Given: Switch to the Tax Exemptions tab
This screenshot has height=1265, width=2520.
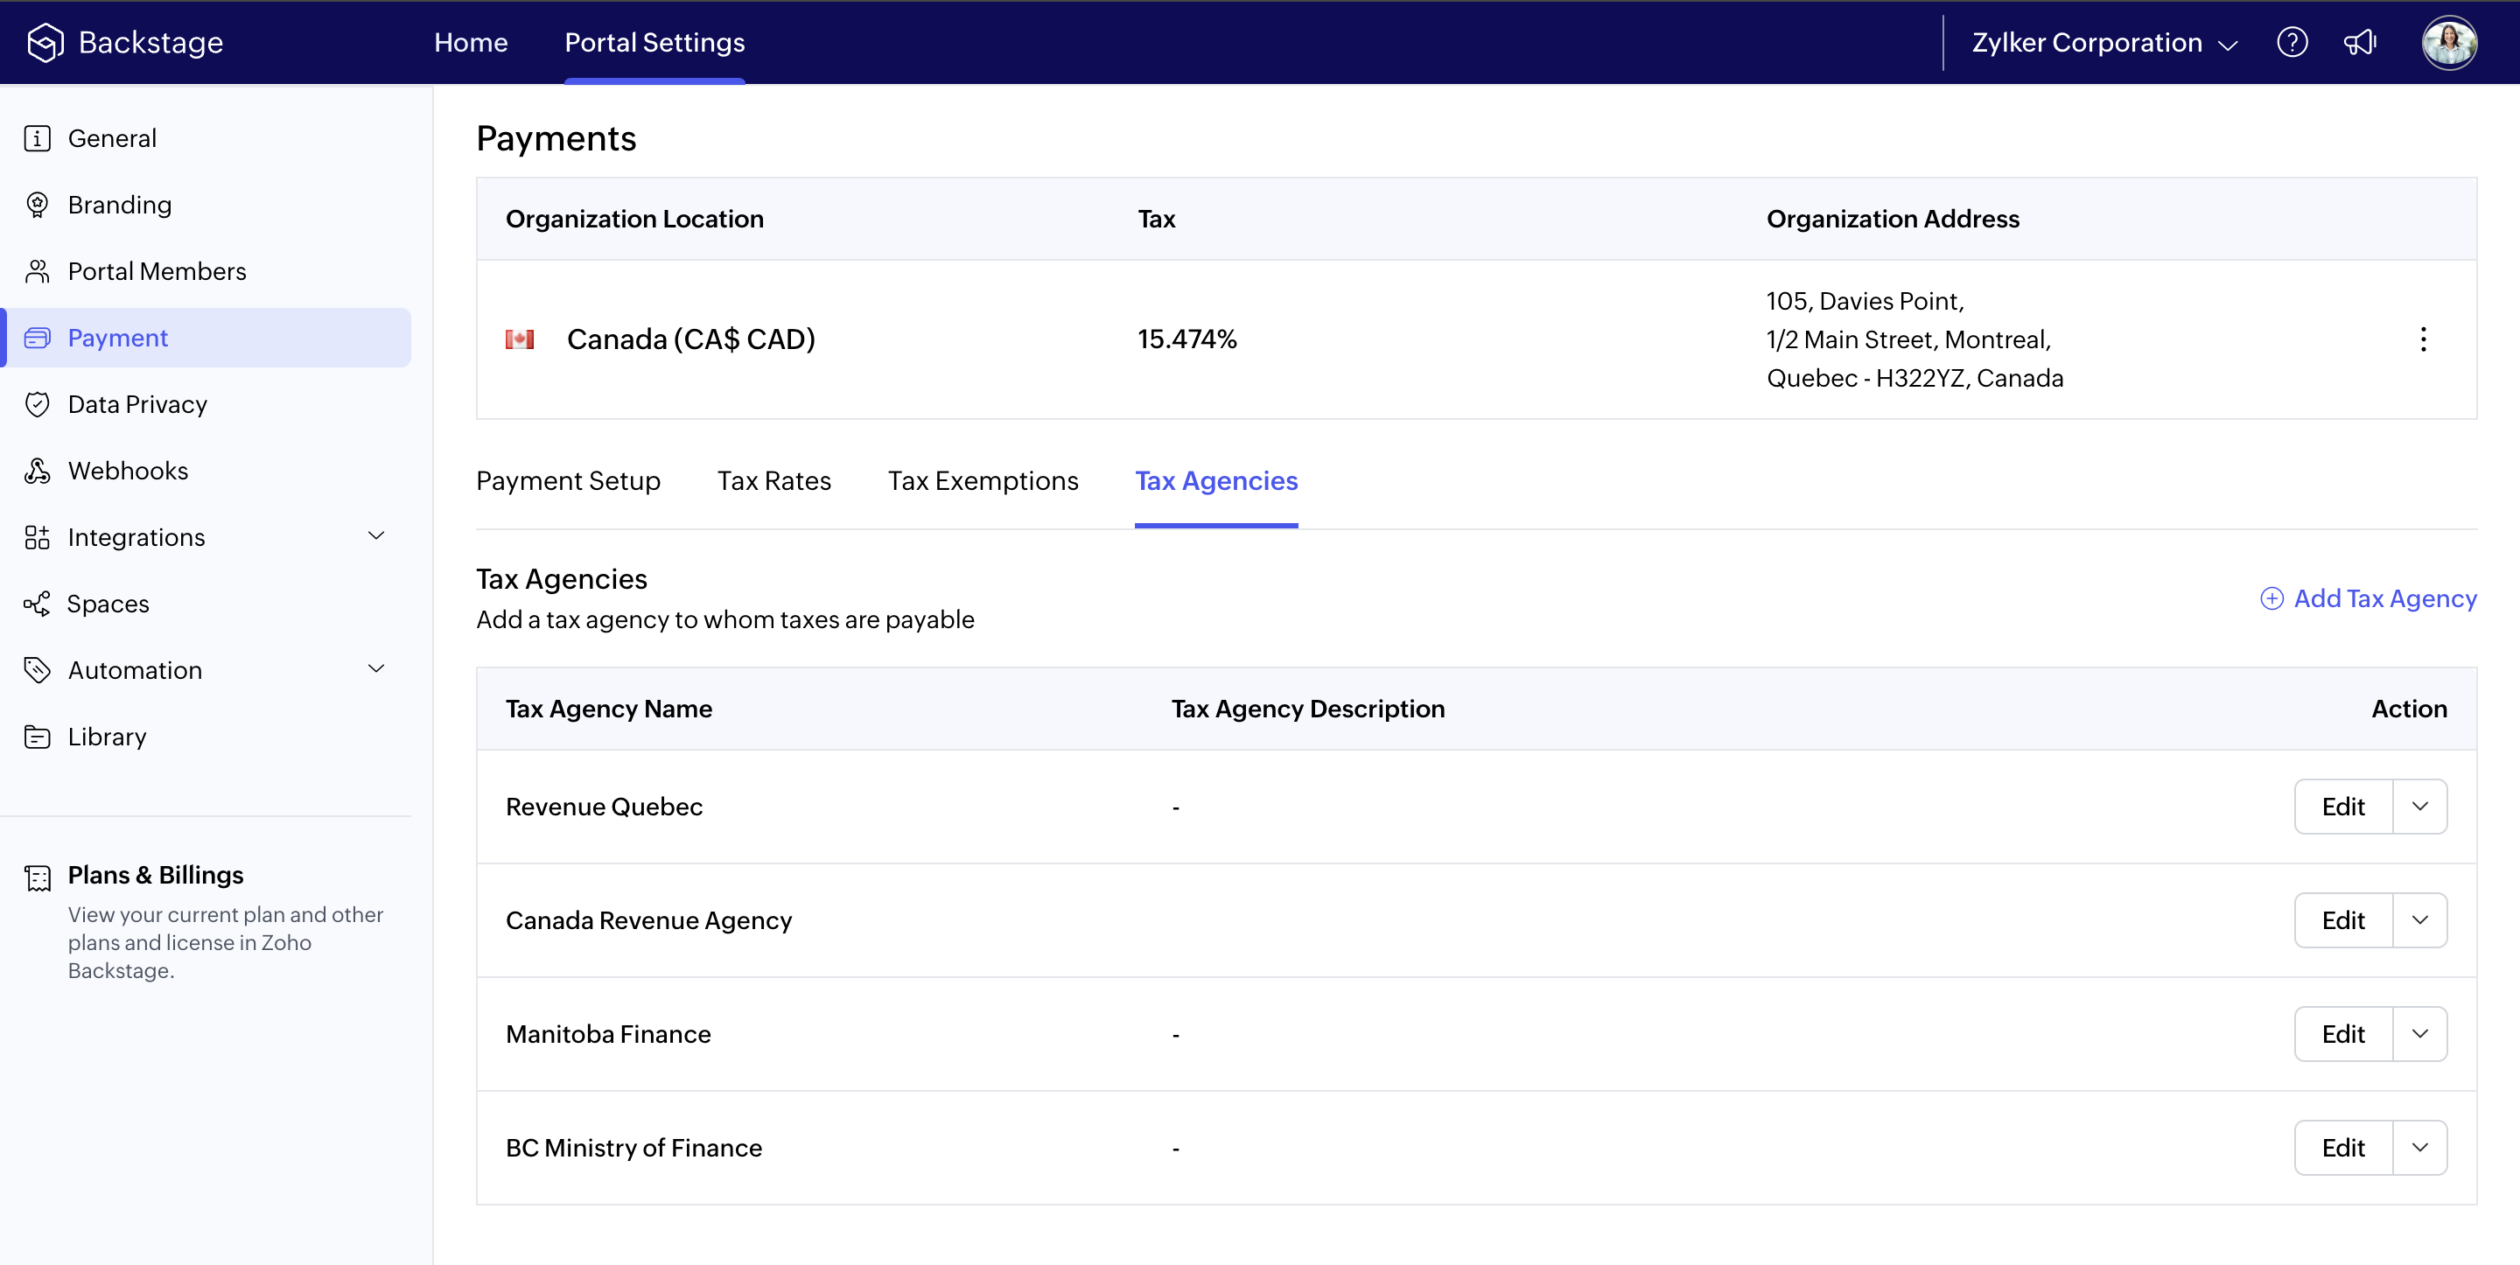Looking at the screenshot, I should (x=982, y=480).
